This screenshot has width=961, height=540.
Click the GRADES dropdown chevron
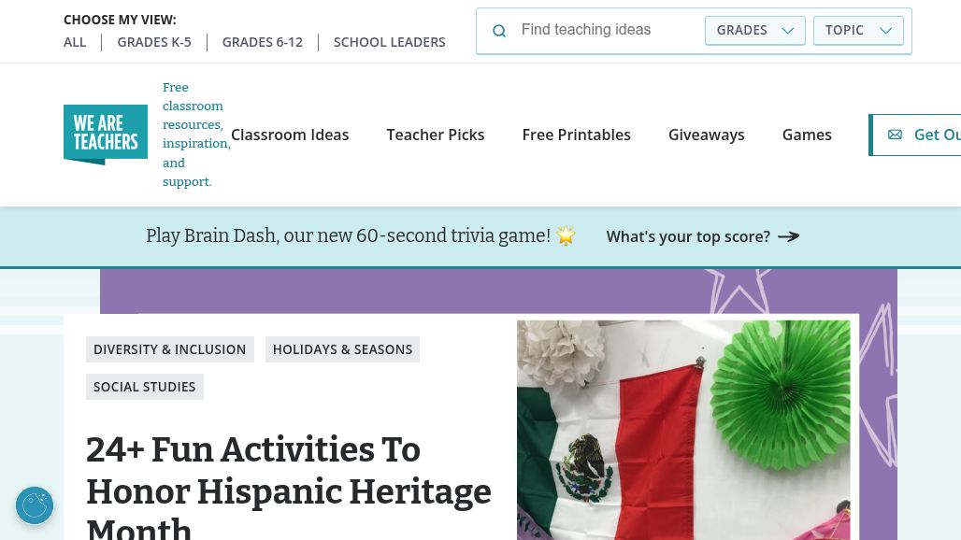[x=788, y=31]
